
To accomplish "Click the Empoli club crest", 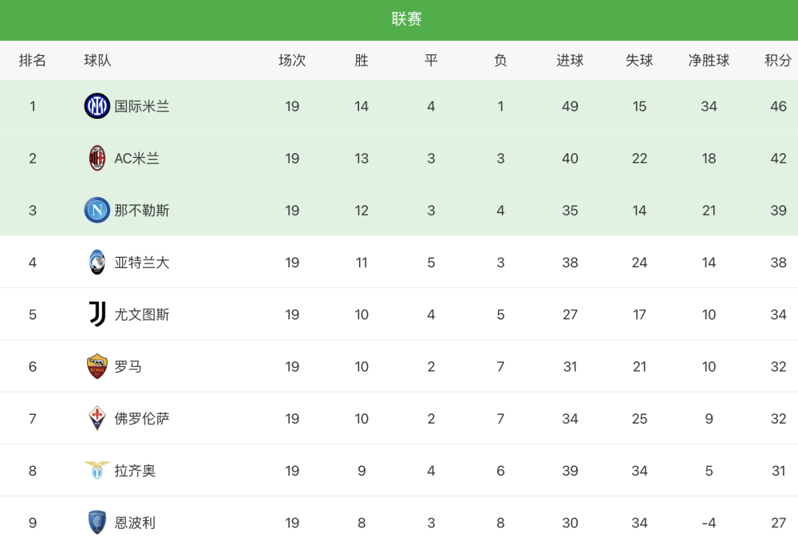I will point(97,522).
